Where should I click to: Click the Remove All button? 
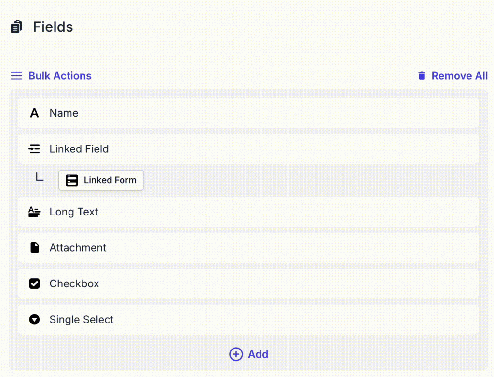click(459, 76)
